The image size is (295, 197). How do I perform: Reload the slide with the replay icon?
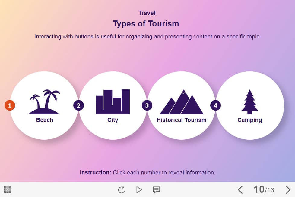[x=121, y=190]
